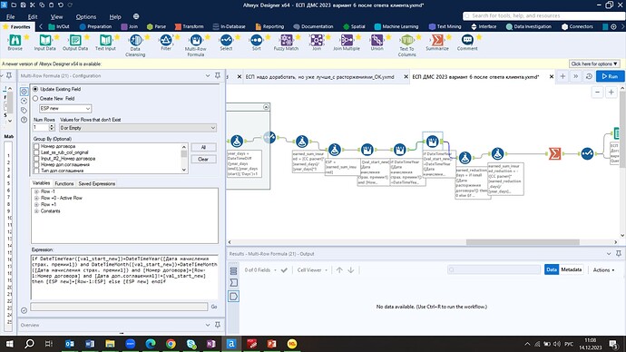The height and width of the screenshot is (352, 626).
Task: Expand the Row -1 variables node
Action: (x=36, y=191)
